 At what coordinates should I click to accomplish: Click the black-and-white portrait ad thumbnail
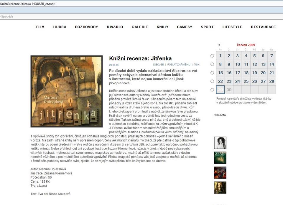pyautogui.click(x=220, y=143)
